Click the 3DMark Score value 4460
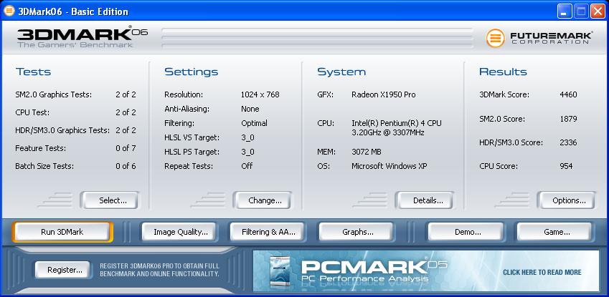609x297 pixels. [568, 94]
